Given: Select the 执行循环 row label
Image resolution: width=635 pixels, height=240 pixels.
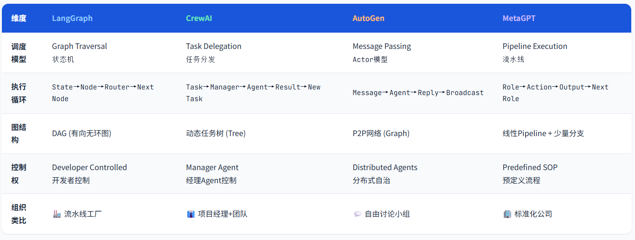Looking at the screenshot, I should [x=19, y=93].
